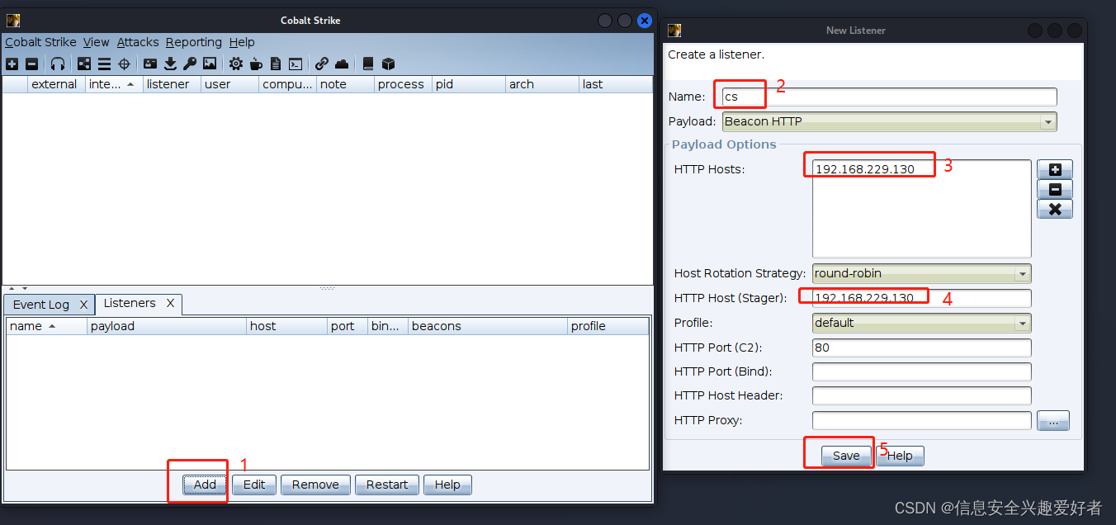Click the Disconnect from team server minus icon
This screenshot has height=525, width=1116.
pyautogui.click(x=31, y=64)
